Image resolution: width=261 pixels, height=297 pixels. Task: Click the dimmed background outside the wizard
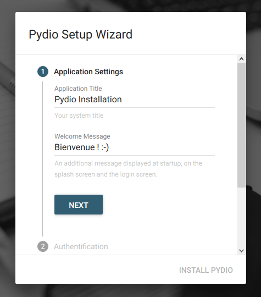tap(8, 152)
